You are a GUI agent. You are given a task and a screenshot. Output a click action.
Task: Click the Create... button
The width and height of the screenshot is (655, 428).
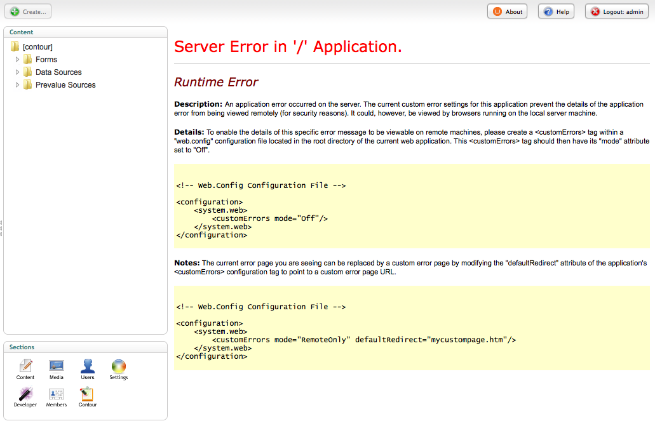[28, 11]
